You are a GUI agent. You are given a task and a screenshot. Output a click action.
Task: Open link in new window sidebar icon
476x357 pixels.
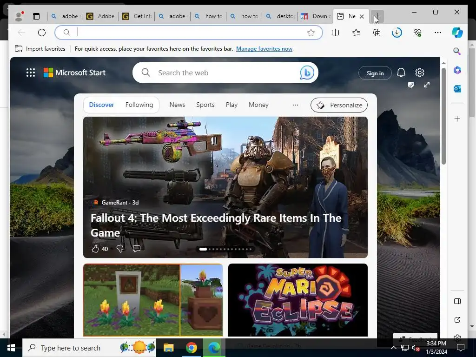pos(457,320)
